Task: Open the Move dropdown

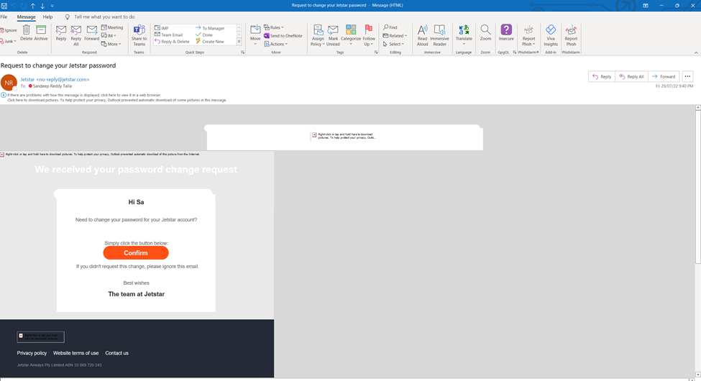Action: 255,35
